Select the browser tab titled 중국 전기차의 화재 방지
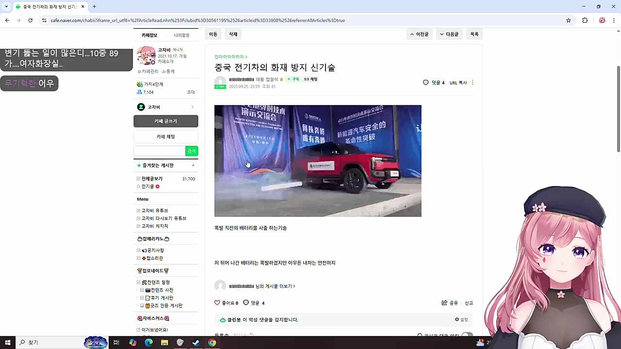 50,7
